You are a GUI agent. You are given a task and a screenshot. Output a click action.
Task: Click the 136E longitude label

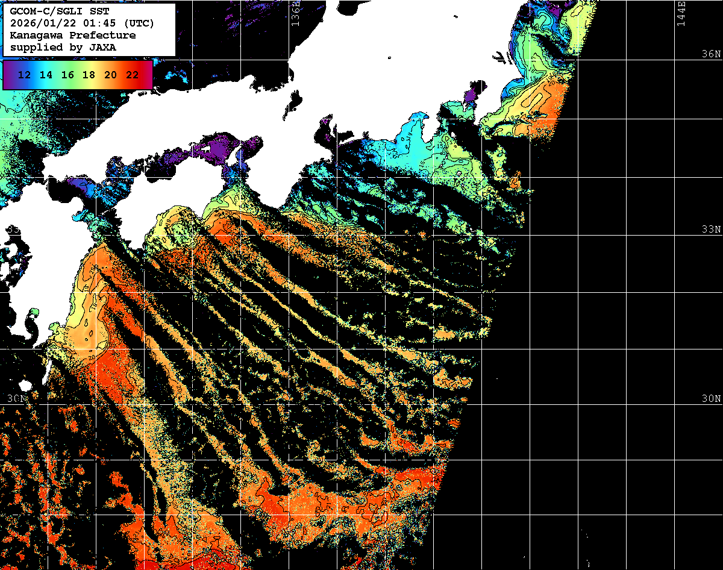[x=295, y=13]
